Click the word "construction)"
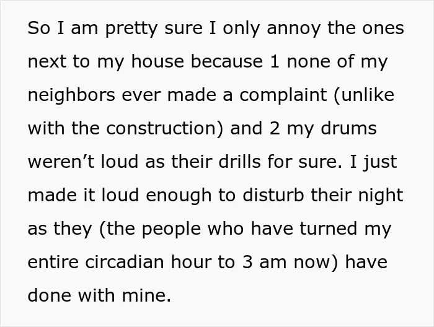434x327 pixels. [x=165, y=129]
